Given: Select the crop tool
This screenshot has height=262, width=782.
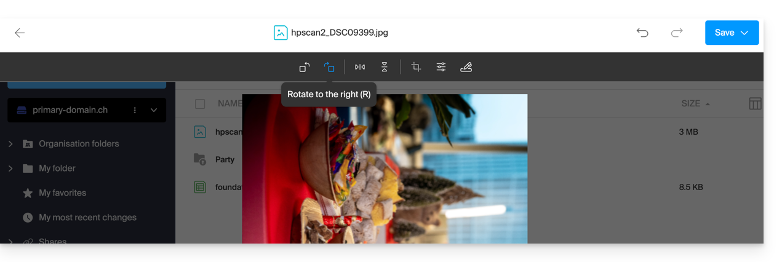Looking at the screenshot, I should [x=416, y=67].
